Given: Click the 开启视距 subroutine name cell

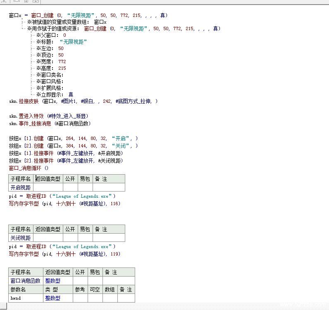Looking at the screenshot, I should (x=21, y=187).
